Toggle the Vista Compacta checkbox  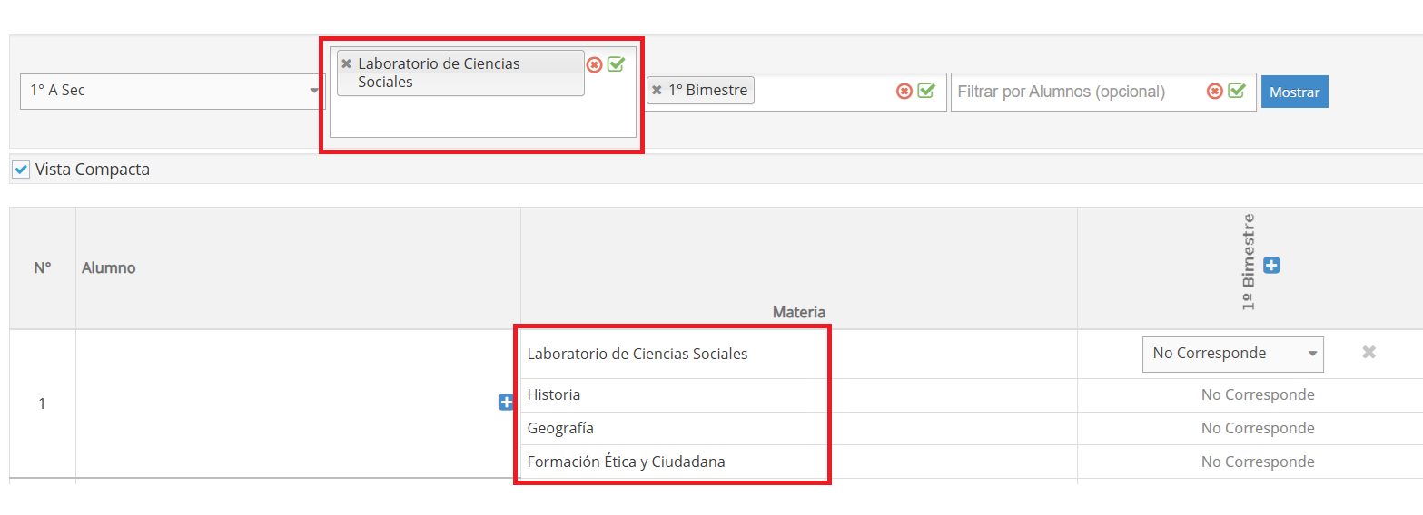22,170
